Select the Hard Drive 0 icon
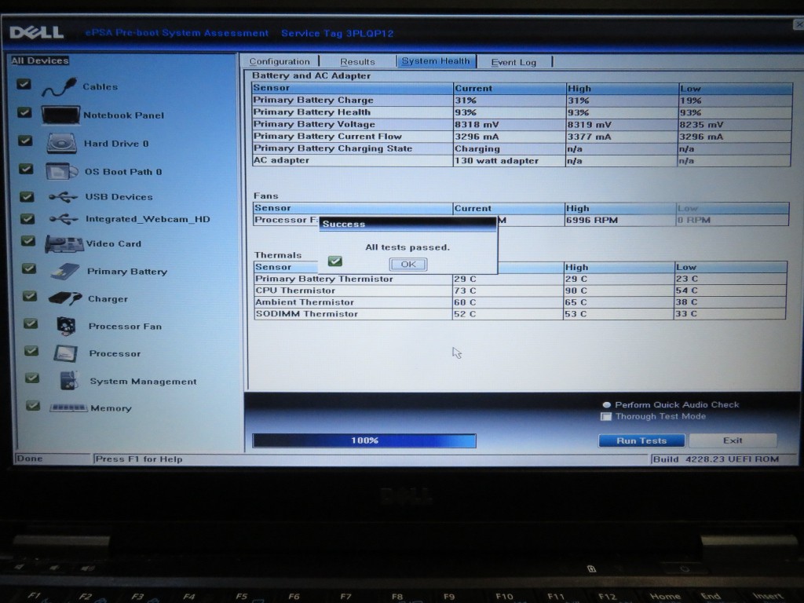Image resolution: width=804 pixels, height=603 pixels. point(61,143)
